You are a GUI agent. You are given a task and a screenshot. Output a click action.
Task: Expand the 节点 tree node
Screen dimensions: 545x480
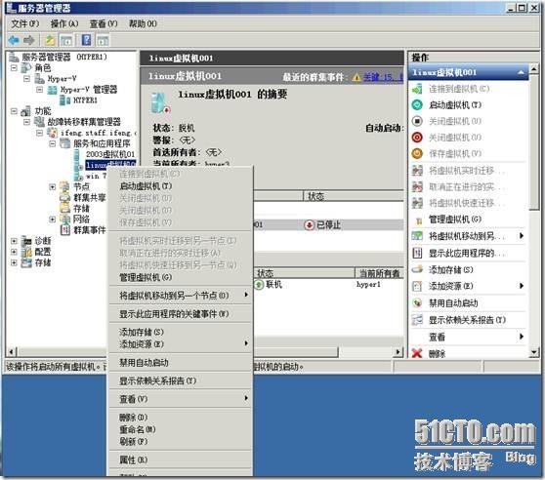[52, 187]
